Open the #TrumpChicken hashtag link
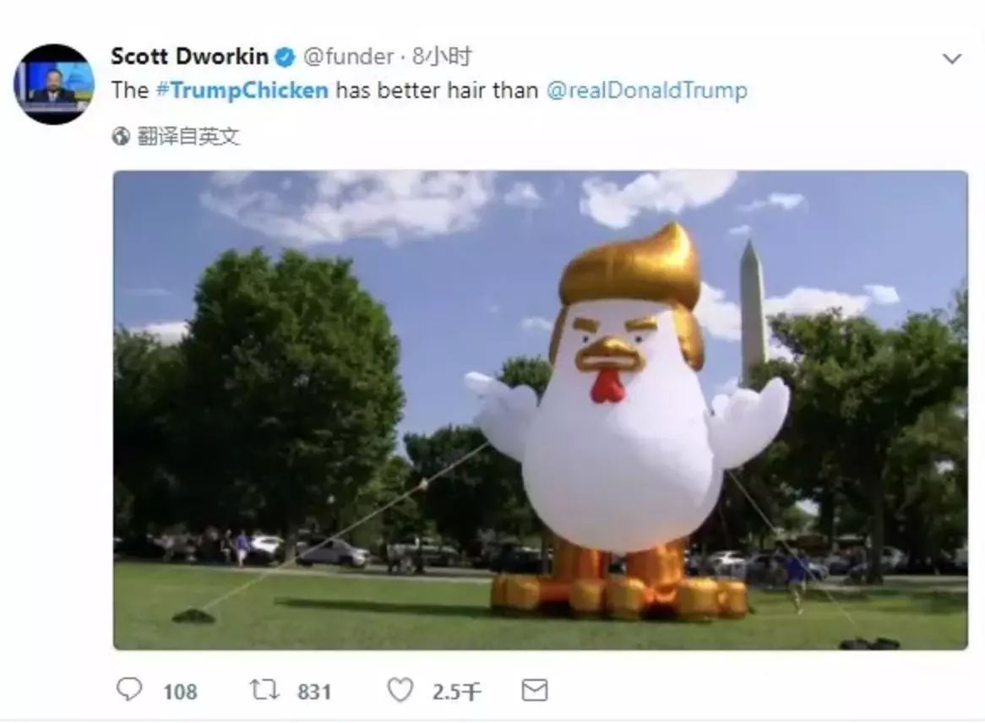 242,90
